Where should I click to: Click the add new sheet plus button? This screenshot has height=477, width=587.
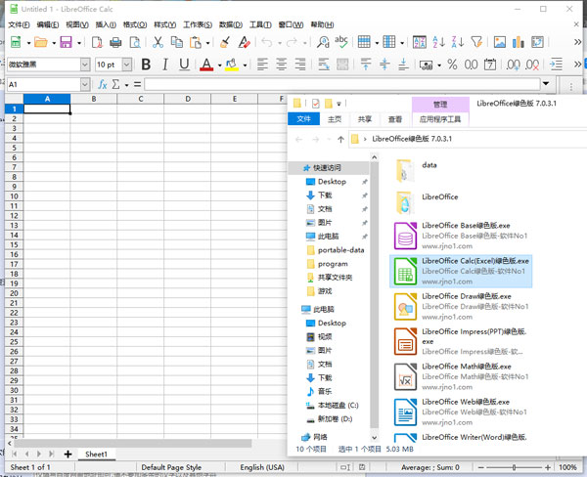[x=68, y=455]
